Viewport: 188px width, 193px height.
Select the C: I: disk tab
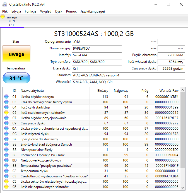click(x=12, y=21)
